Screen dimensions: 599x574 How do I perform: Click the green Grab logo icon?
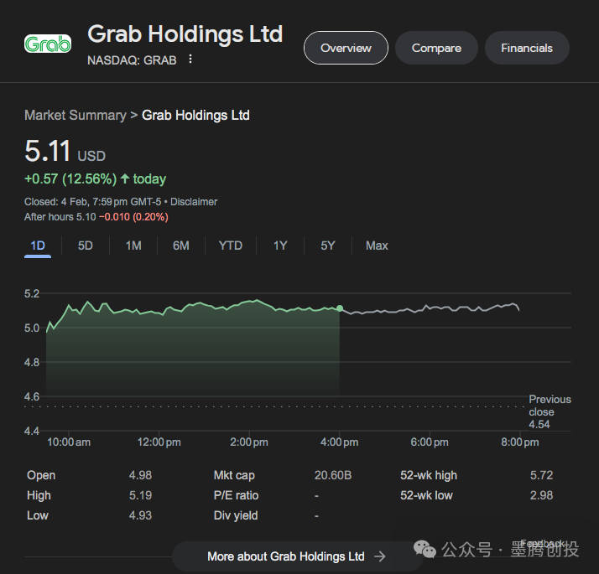pyautogui.click(x=48, y=44)
